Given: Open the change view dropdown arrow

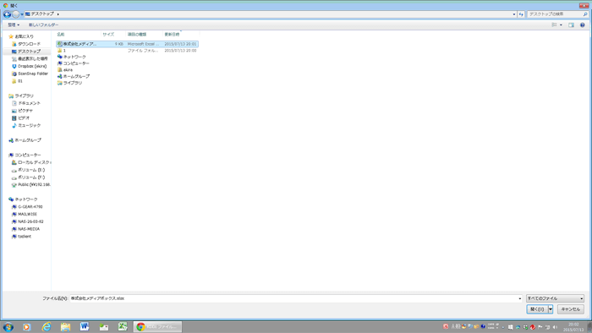Looking at the screenshot, I should coord(561,25).
